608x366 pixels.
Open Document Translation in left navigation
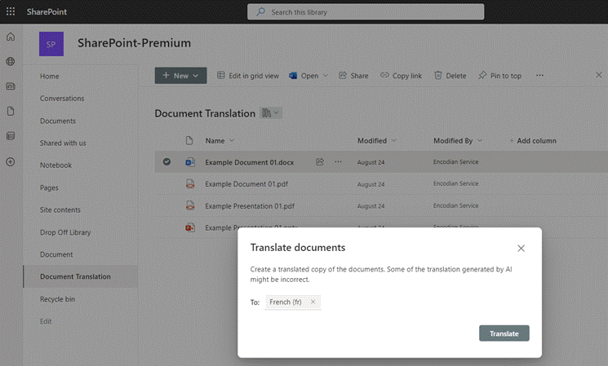tap(75, 276)
